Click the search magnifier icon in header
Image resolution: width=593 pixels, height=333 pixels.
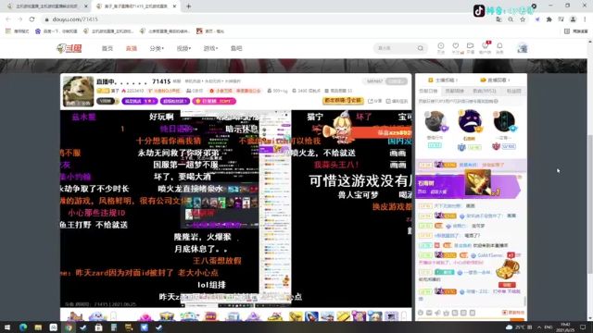(420, 48)
